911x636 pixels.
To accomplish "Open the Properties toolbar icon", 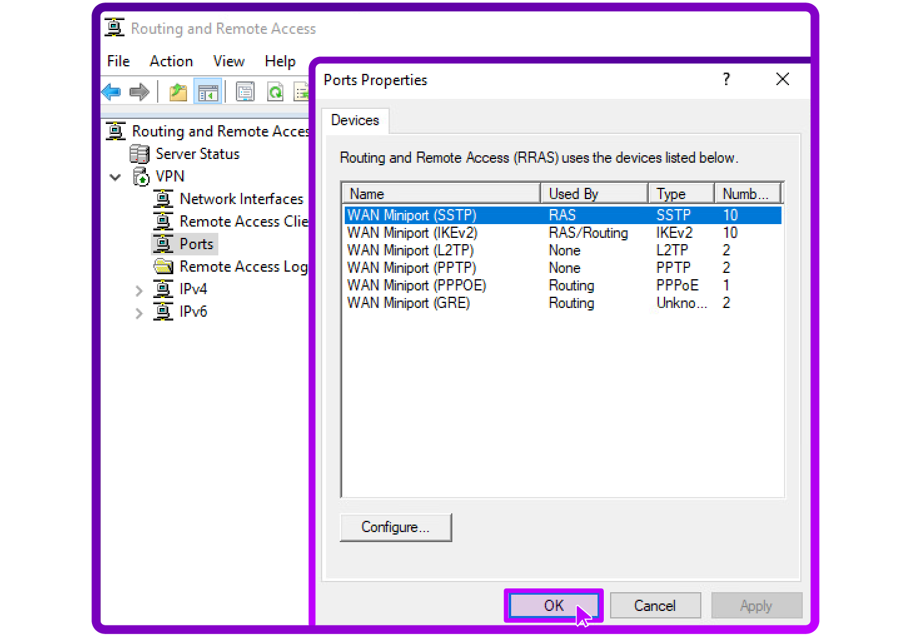I will click(245, 91).
